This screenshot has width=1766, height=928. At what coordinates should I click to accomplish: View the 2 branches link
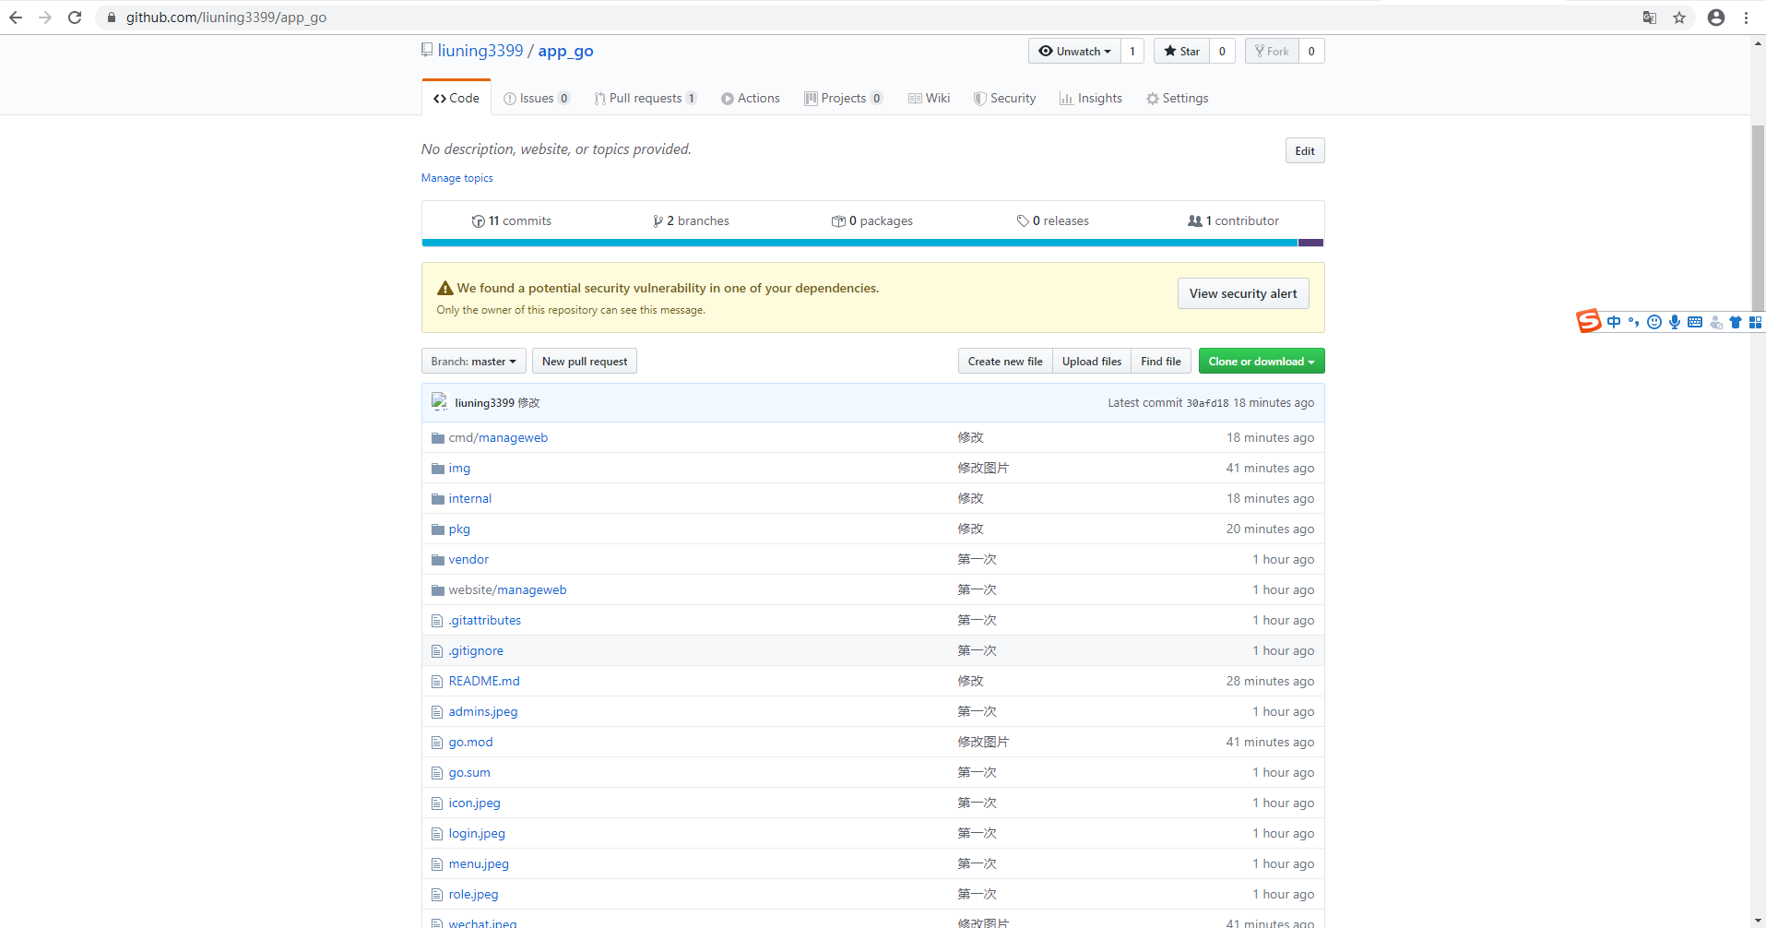pyautogui.click(x=691, y=220)
